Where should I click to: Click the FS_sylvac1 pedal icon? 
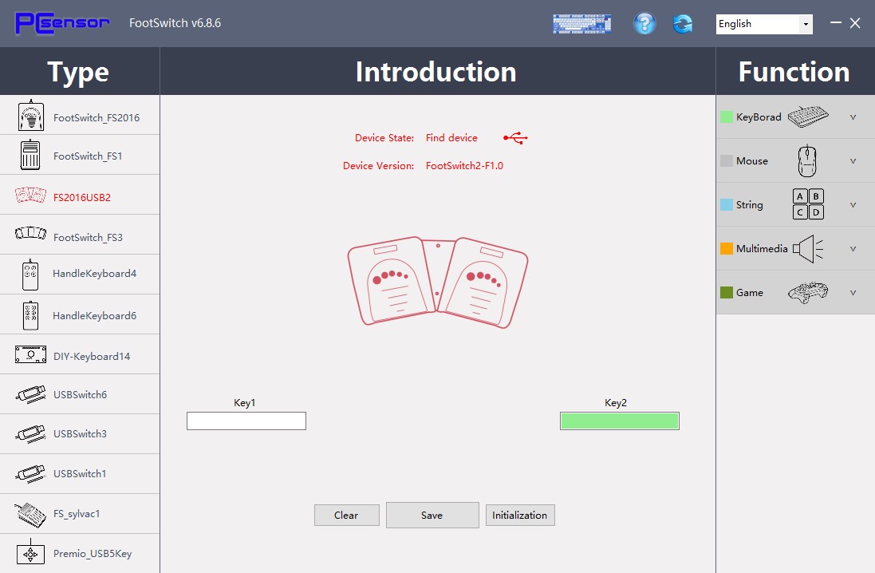30,515
